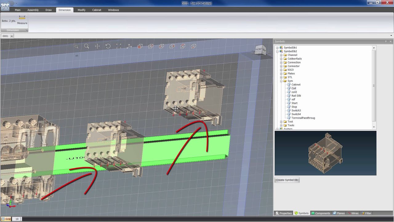Open the Main ribbon tab
Viewport: 394px width, 222px height.
pos(18,10)
